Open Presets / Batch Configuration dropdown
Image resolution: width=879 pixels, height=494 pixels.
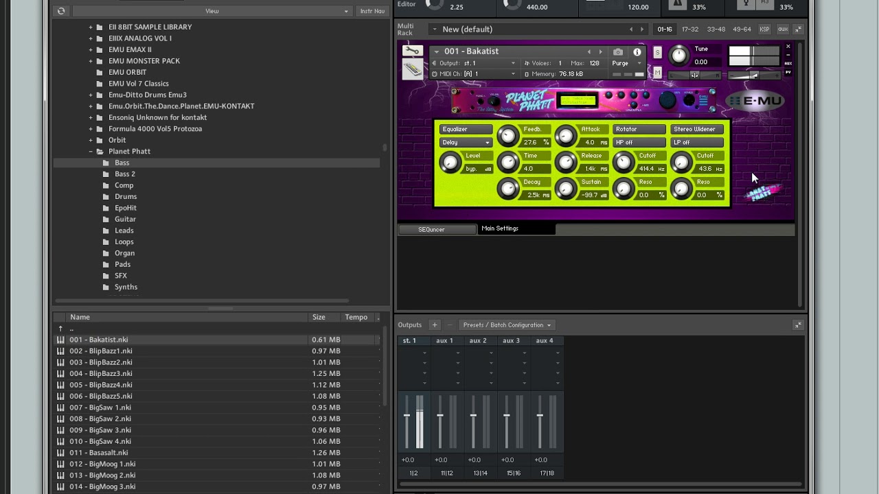coord(507,325)
